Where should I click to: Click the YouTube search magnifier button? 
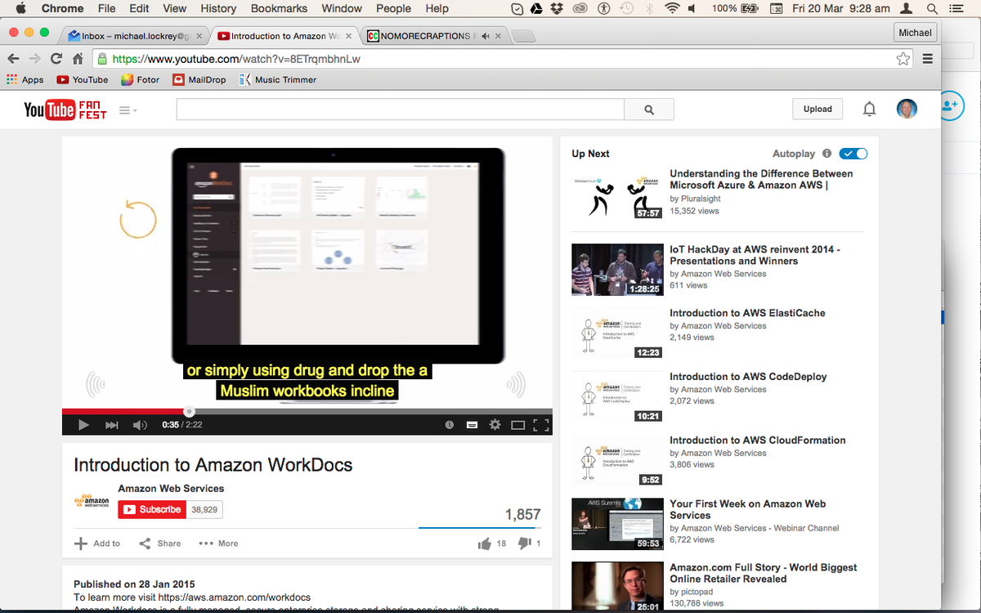click(649, 110)
